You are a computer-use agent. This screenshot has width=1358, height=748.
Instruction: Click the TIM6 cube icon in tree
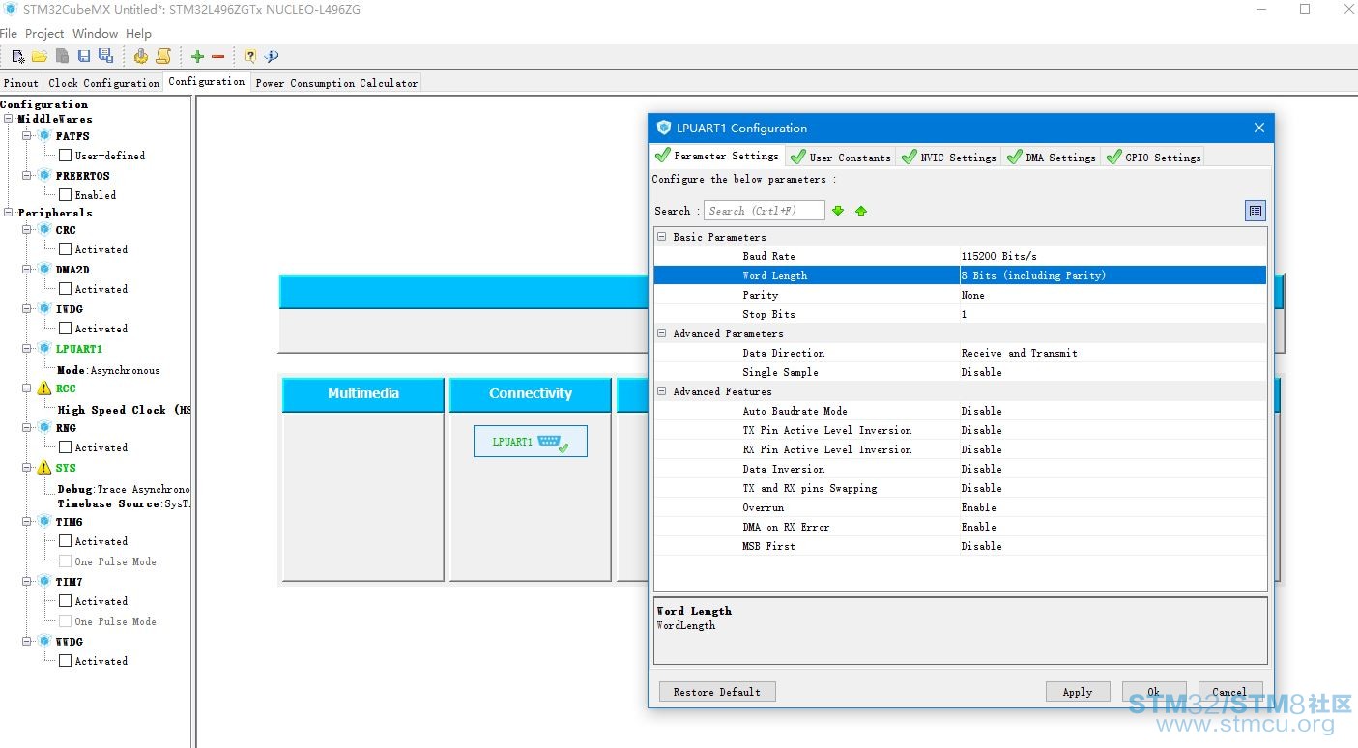(43, 522)
